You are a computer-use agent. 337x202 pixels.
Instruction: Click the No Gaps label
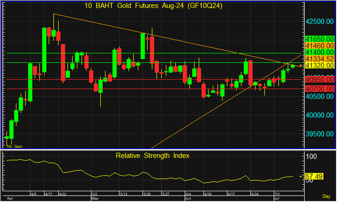[x=14, y=146]
